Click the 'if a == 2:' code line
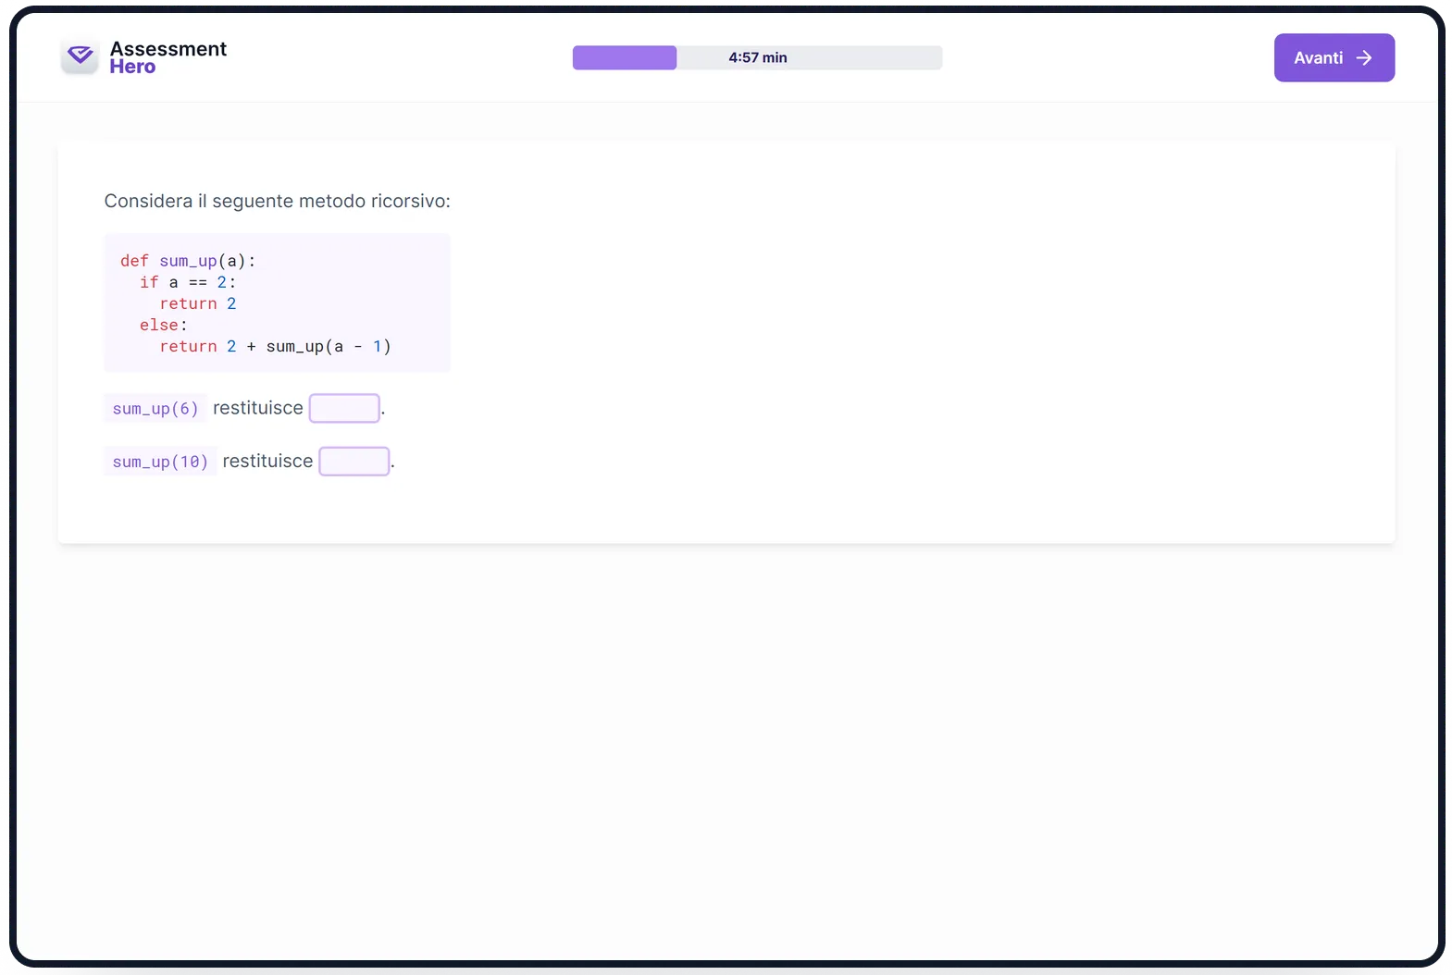 click(188, 282)
